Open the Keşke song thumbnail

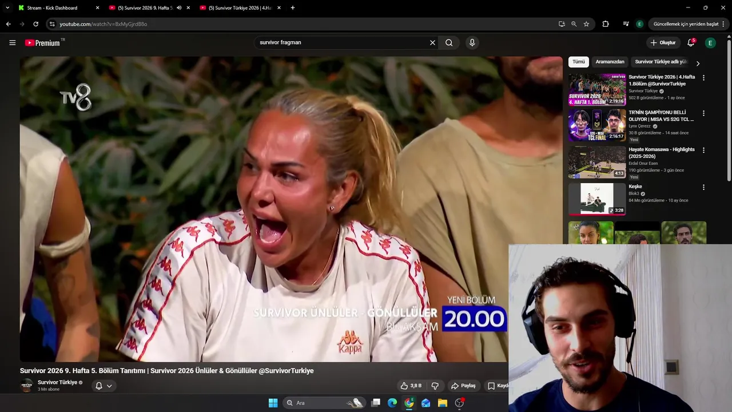coord(597,199)
